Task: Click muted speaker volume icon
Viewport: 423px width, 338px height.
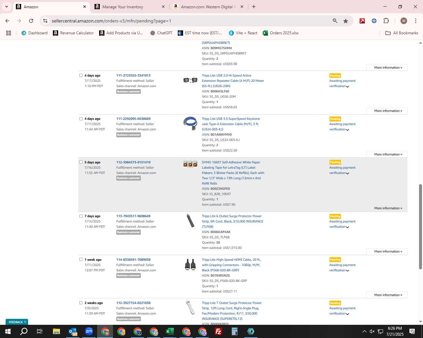Action: [372, 331]
